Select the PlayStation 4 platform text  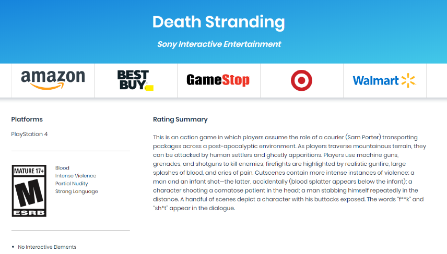(29, 134)
